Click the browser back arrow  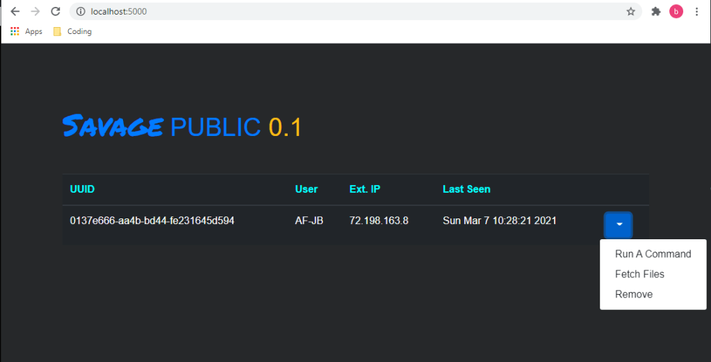pos(15,12)
